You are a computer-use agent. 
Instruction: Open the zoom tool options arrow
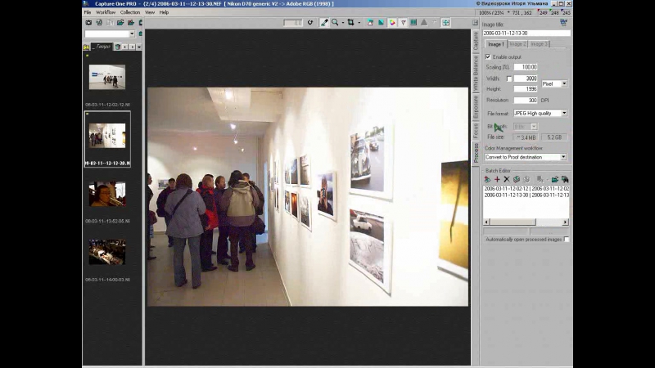point(343,23)
